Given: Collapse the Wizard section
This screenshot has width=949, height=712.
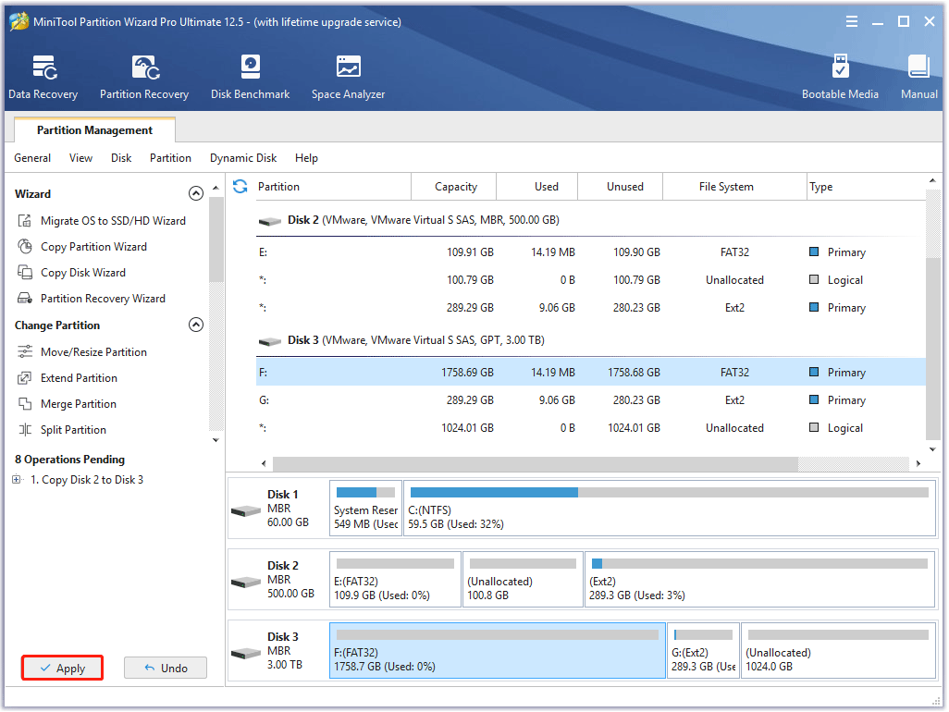Looking at the screenshot, I should tap(195, 193).
